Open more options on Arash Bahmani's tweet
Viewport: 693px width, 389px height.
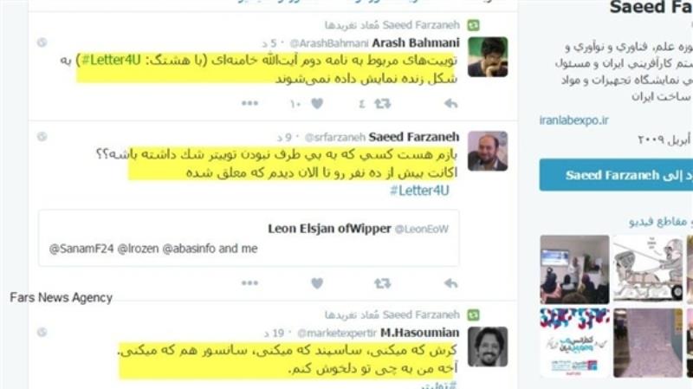[x=249, y=103]
